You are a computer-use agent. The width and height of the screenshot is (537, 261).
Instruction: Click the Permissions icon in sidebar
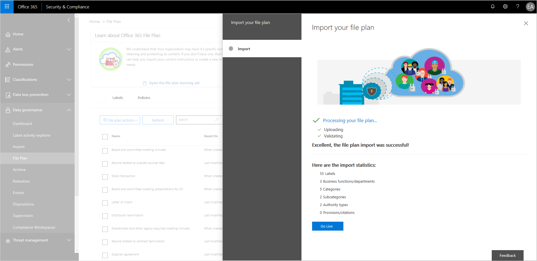(x=8, y=65)
